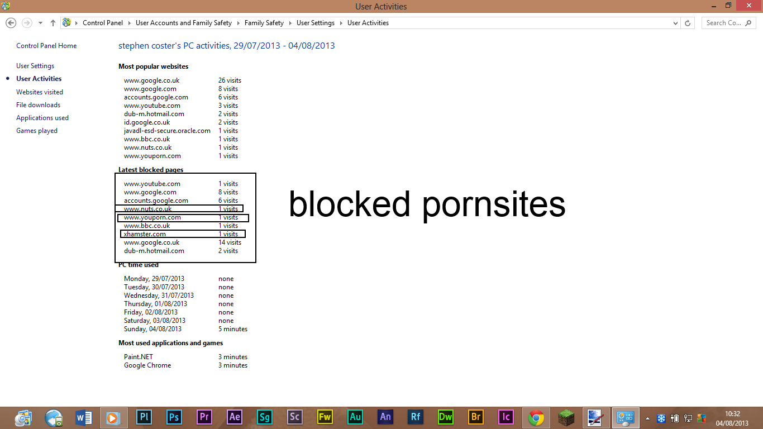Click the network icon in system tray
This screenshot has width=763, height=429.
[x=688, y=418]
